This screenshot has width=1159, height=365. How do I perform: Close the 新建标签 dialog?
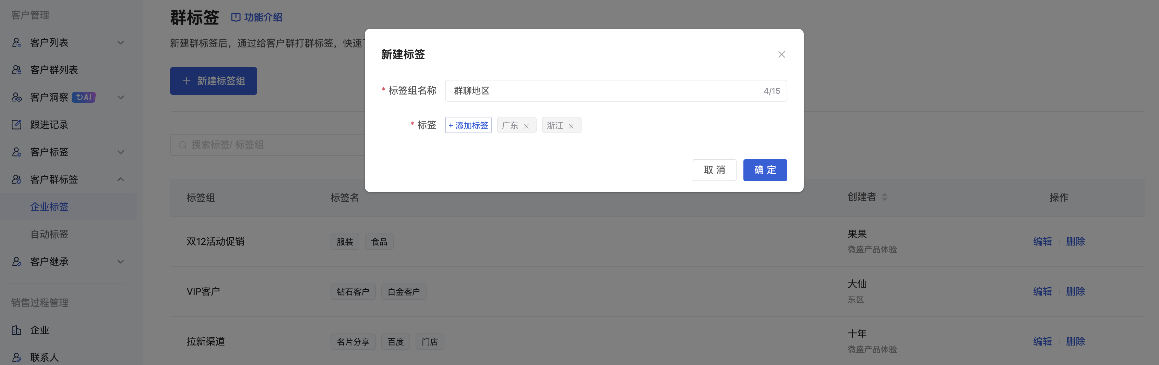[x=781, y=54]
